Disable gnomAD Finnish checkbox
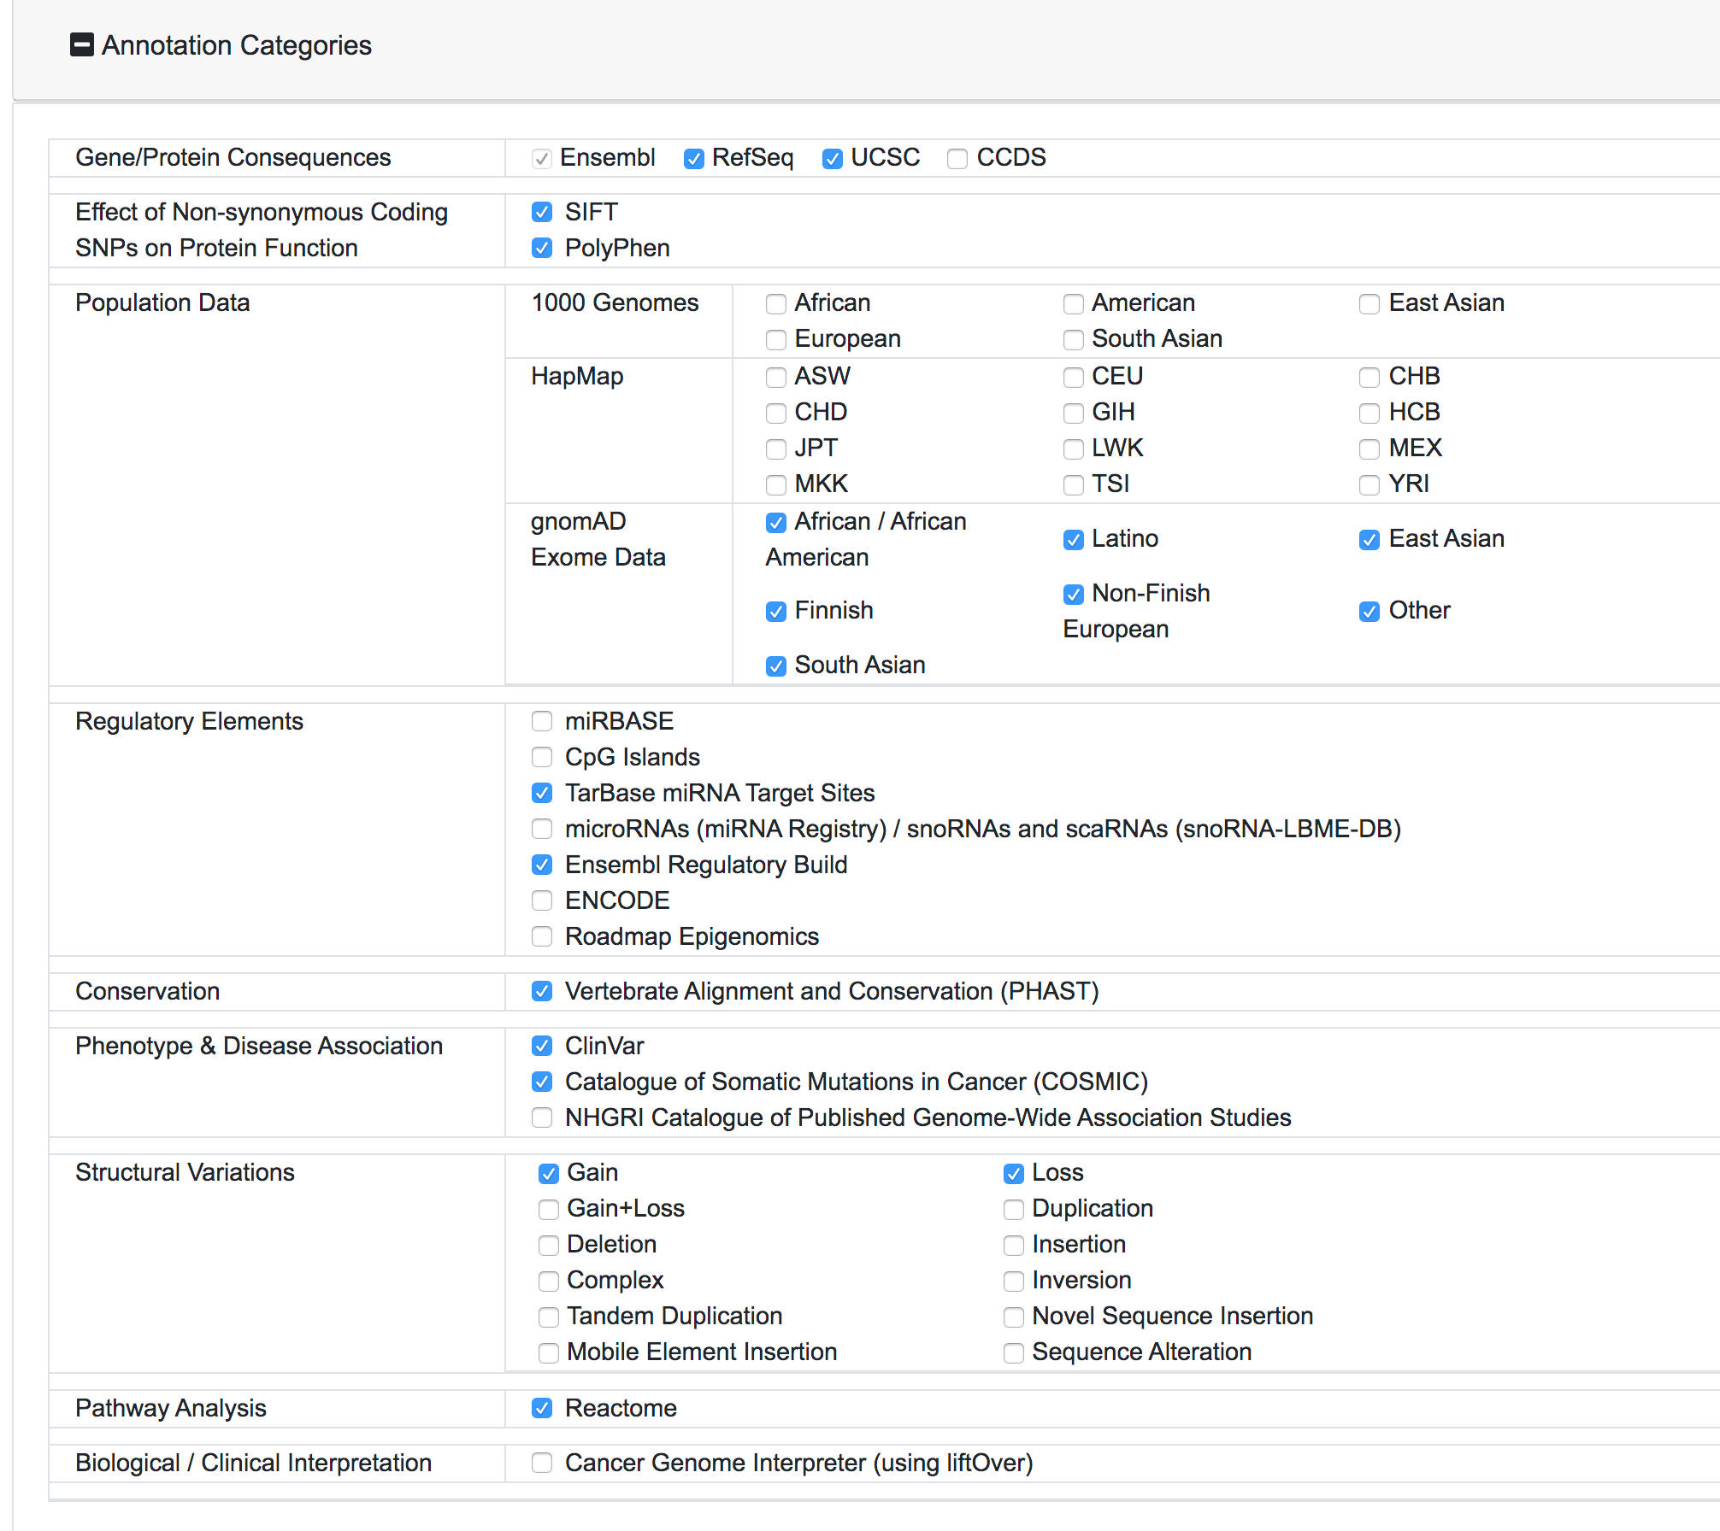This screenshot has height=1531, width=1720. [x=776, y=612]
